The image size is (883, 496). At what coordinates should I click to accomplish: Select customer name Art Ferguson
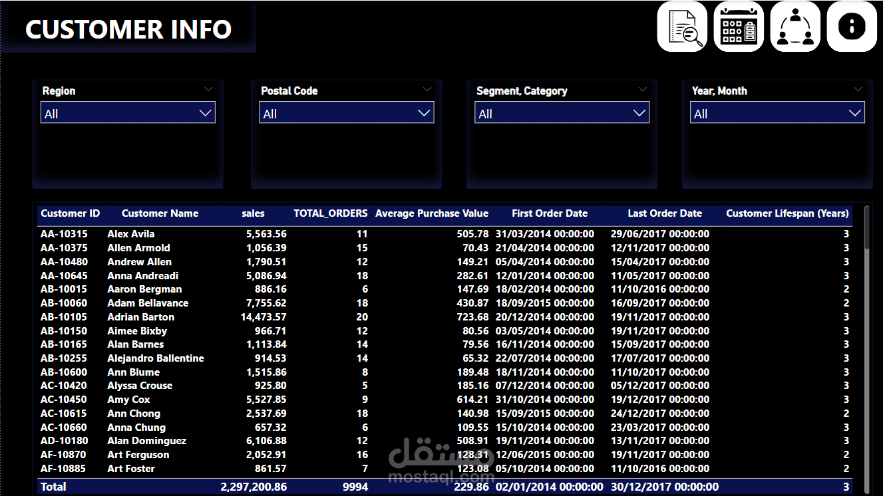pos(138,455)
